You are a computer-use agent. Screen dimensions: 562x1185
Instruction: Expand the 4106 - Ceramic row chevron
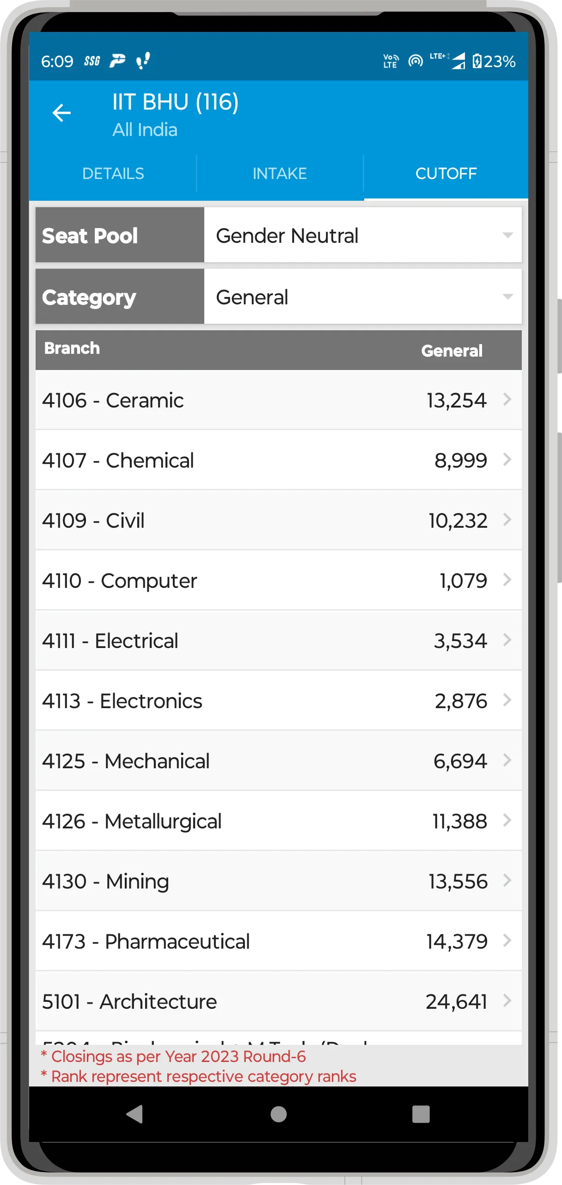pyautogui.click(x=507, y=400)
